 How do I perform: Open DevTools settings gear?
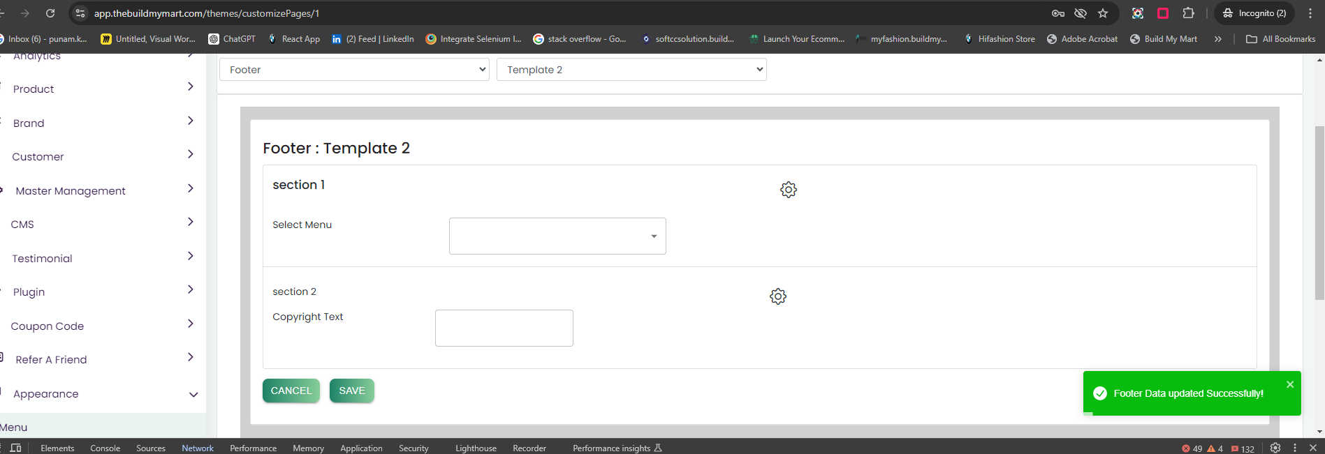[x=1275, y=448]
